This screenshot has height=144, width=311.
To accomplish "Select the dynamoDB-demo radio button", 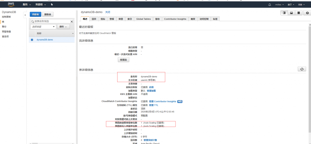I will click(32, 40).
